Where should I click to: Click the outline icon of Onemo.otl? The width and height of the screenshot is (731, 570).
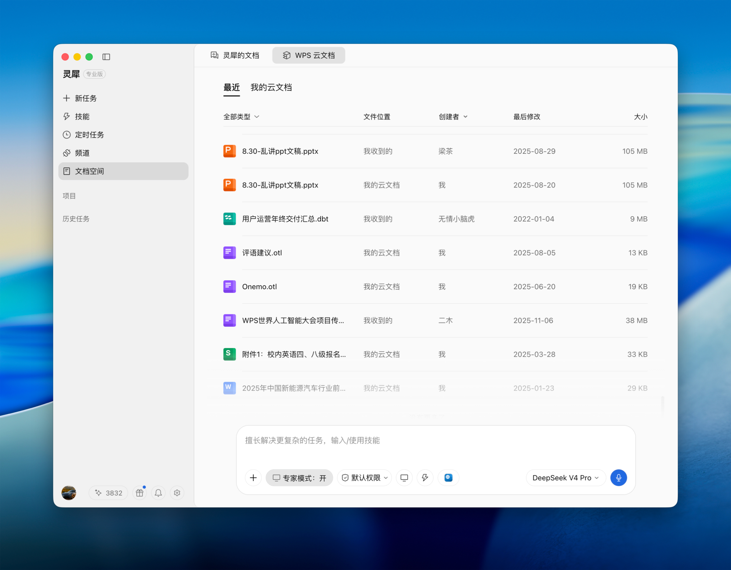pyautogui.click(x=230, y=286)
